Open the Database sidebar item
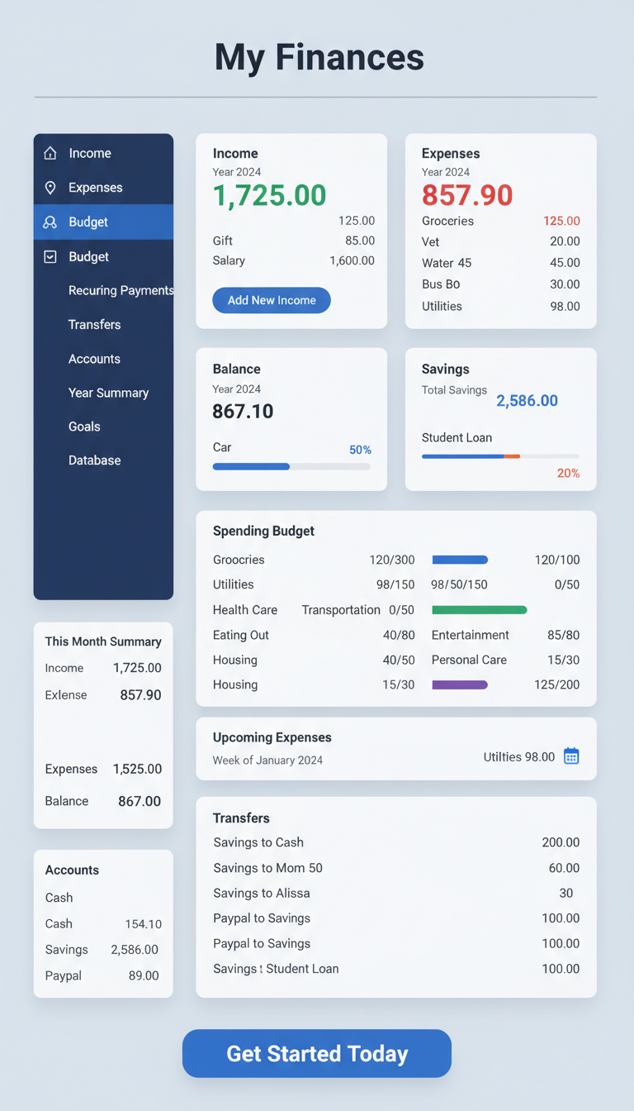 click(94, 460)
